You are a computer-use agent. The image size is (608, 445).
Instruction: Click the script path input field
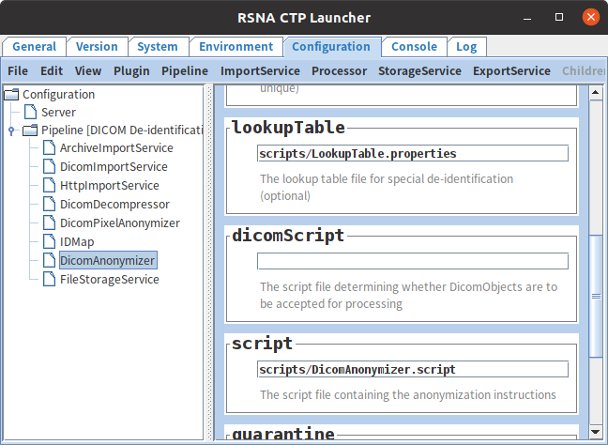point(413,369)
